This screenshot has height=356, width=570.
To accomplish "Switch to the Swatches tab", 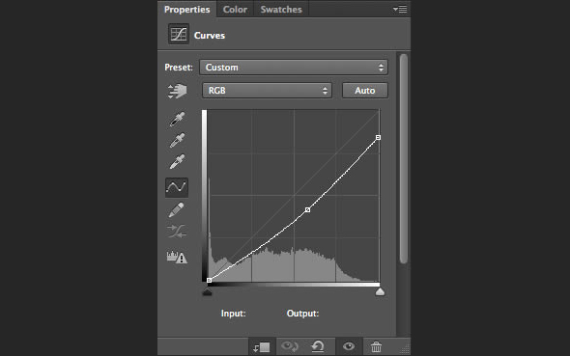I will coord(281,10).
